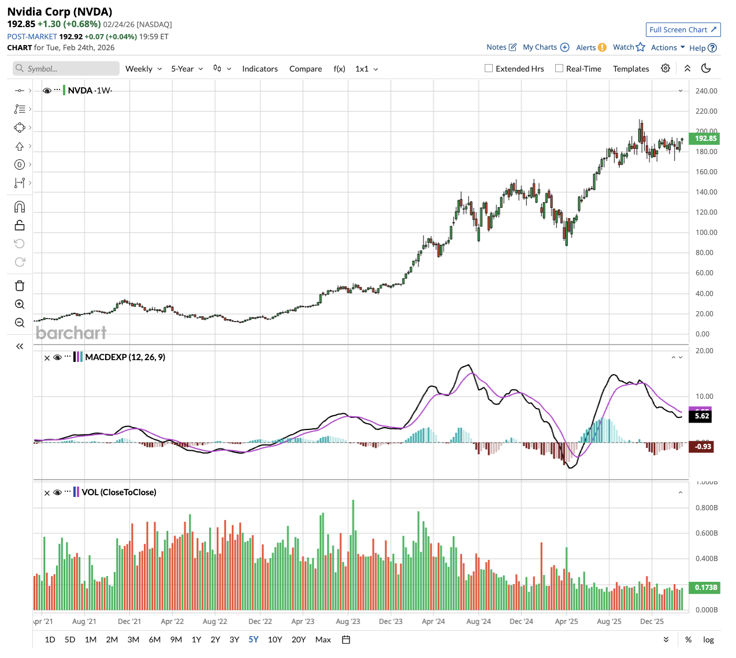Zoom in on the chart
Viewport: 736px width, 658px height.
point(20,304)
